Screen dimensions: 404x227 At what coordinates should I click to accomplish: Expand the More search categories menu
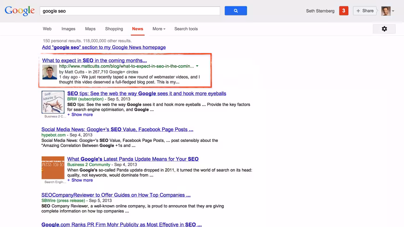(x=159, y=29)
